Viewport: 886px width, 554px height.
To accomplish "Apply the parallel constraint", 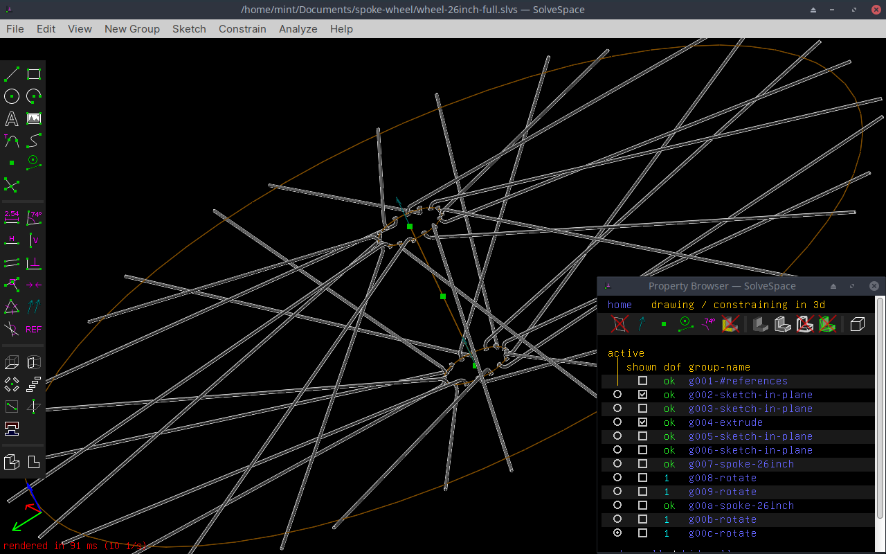I will pyautogui.click(x=12, y=262).
